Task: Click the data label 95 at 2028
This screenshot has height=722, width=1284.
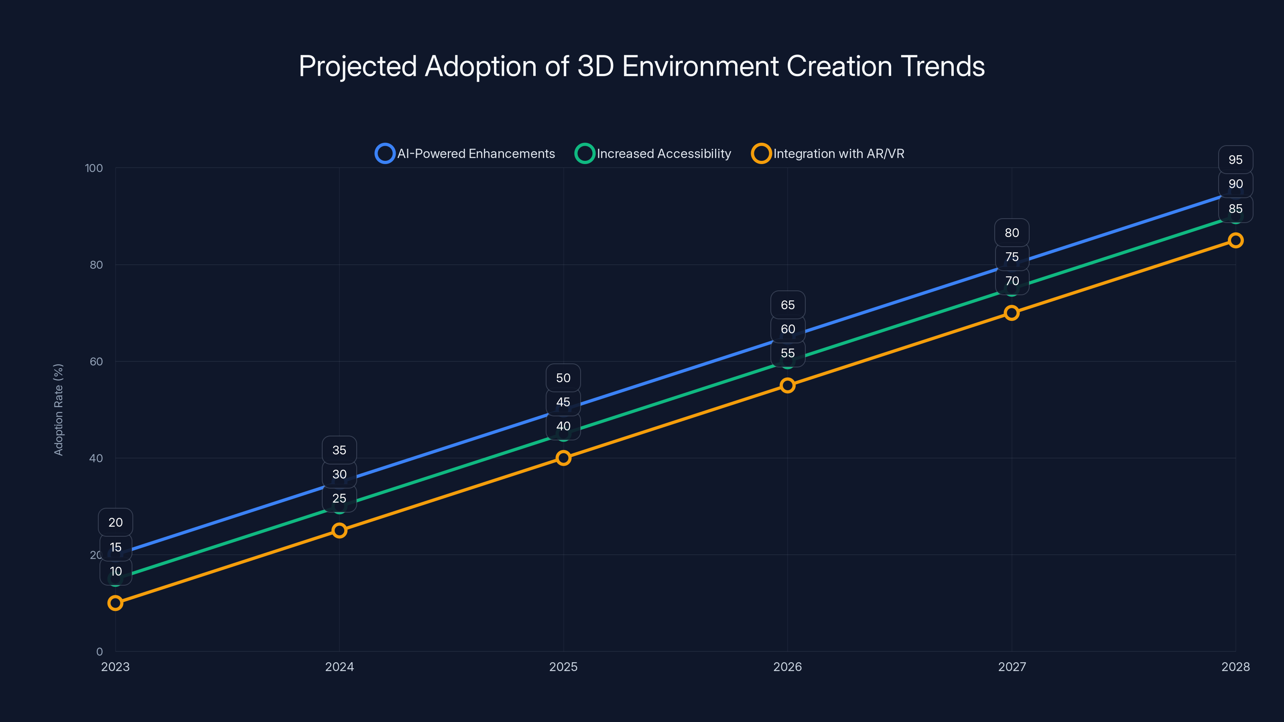Action: tap(1236, 160)
